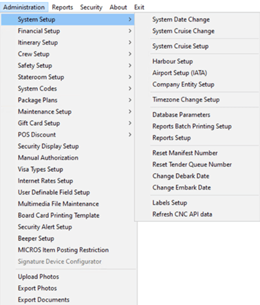
Task: Click the Export Photos entry
Action: [x=68, y=288]
